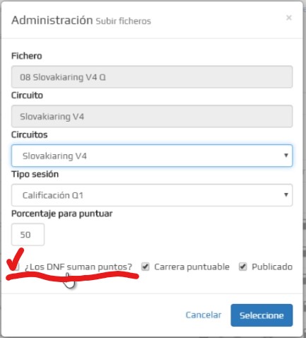
Task: Click the Fichero field label
Action: coord(27,56)
